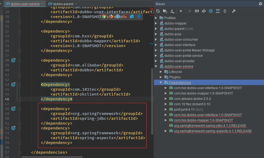Open file in Internet Explorer icon
Screen dimensions: 264x158
point(132,16)
